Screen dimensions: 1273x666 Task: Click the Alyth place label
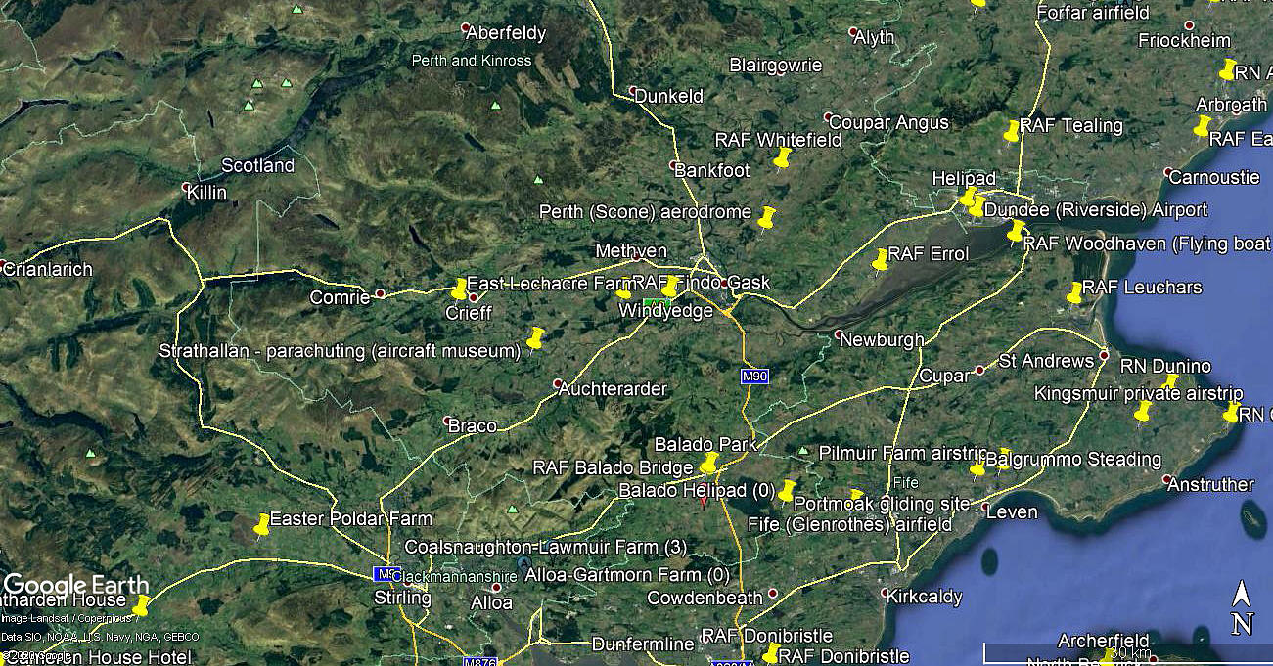coord(874,38)
